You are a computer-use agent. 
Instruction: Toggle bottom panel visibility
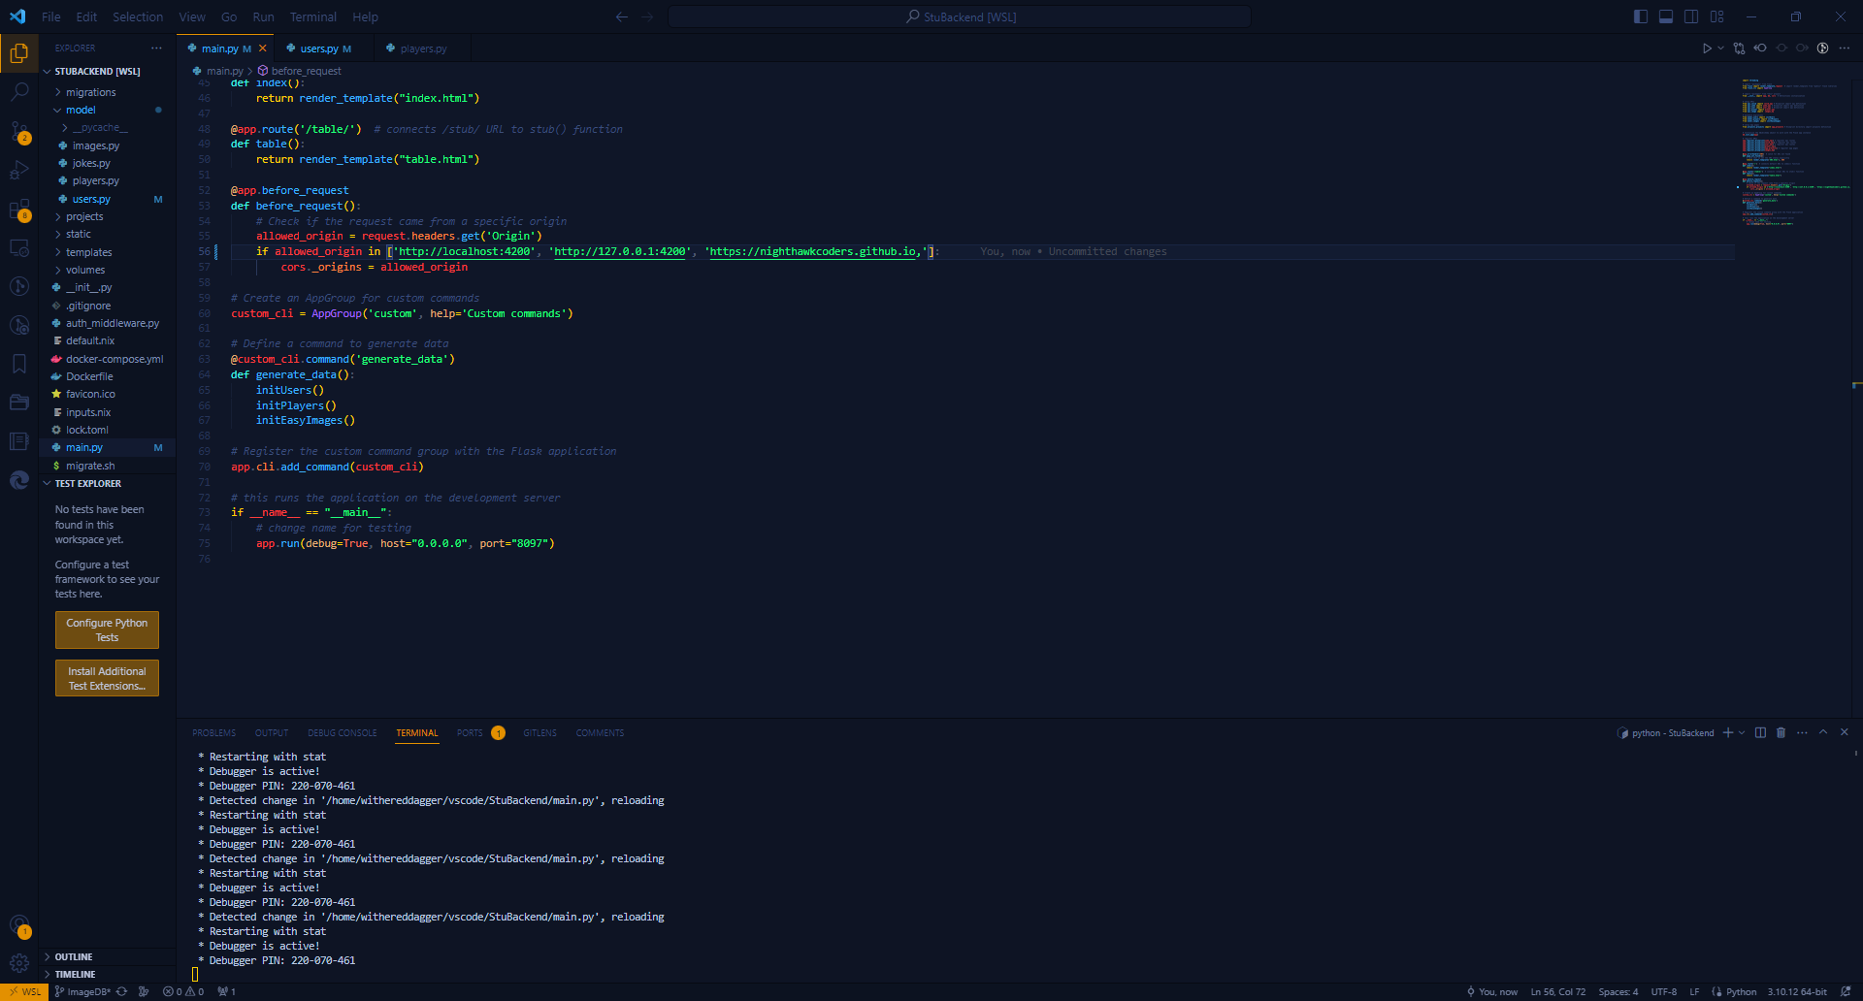click(x=1666, y=16)
